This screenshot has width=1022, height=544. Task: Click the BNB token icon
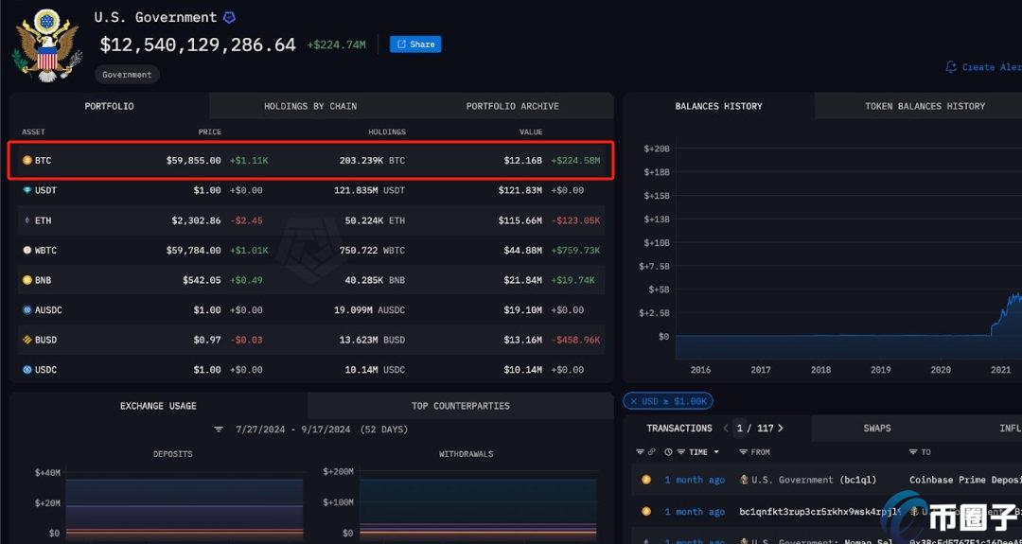coord(26,280)
